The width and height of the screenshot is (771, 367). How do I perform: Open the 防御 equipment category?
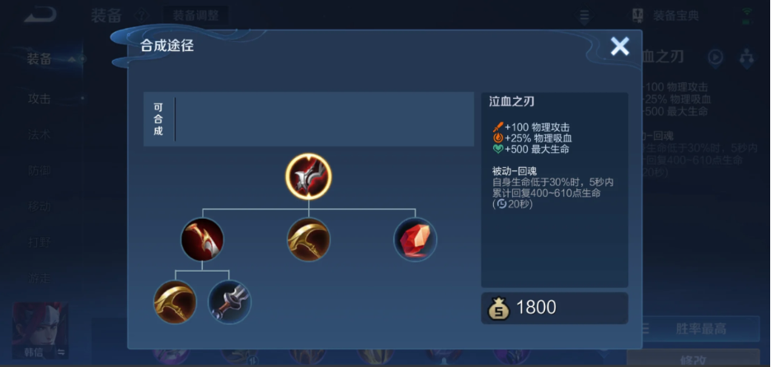point(40,170)
